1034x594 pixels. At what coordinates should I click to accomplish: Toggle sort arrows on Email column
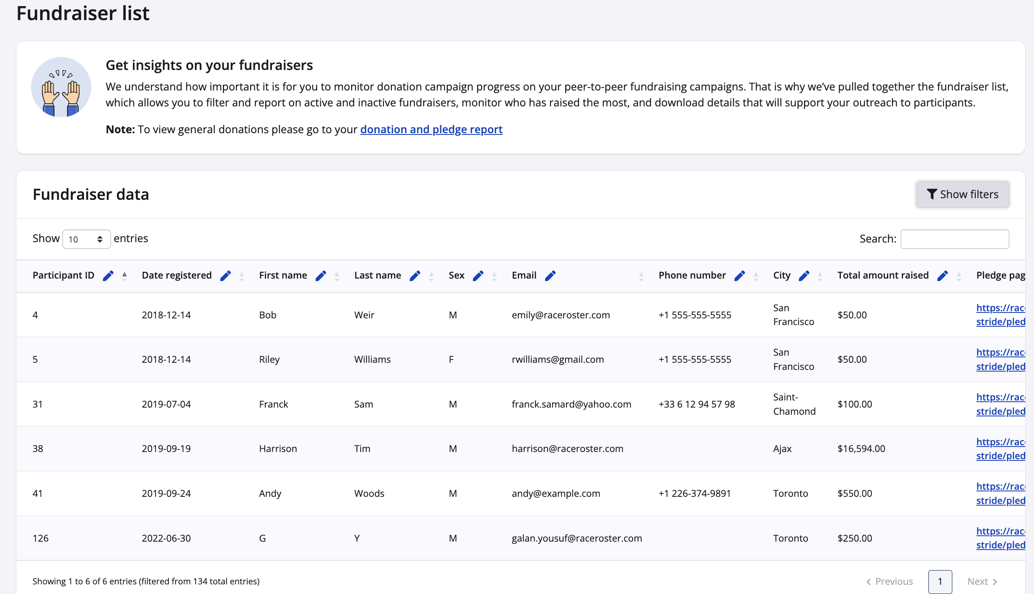pyautogui.click(x=641, y=276)
